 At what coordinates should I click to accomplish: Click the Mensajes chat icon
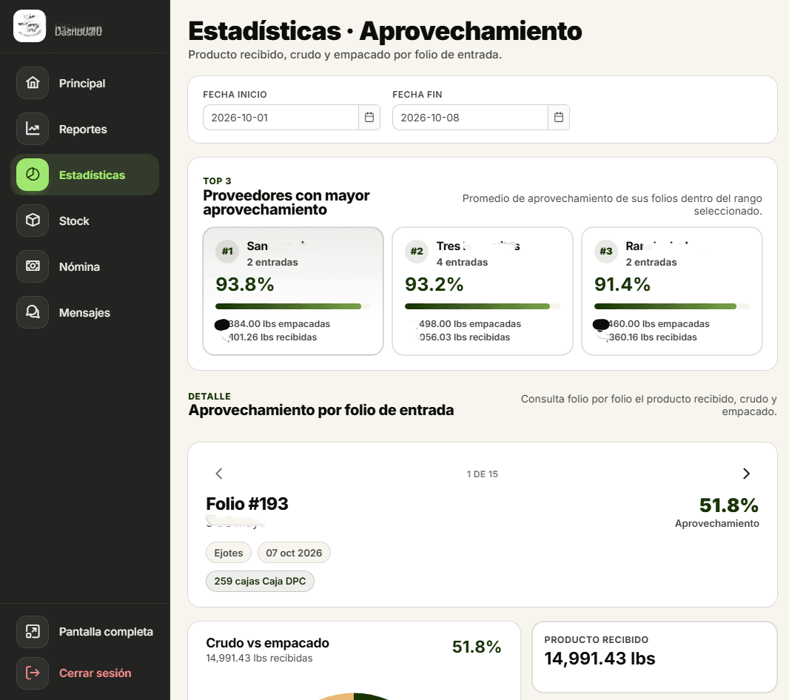point(33,312)
